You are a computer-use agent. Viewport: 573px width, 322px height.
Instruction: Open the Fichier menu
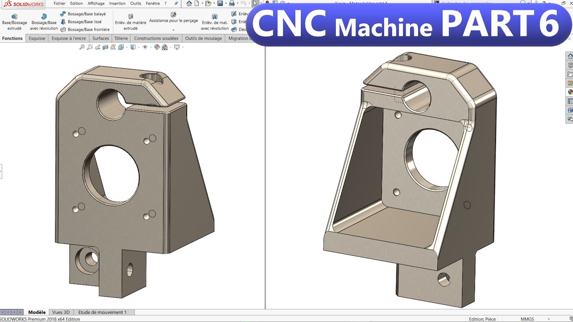coord(60,4)
